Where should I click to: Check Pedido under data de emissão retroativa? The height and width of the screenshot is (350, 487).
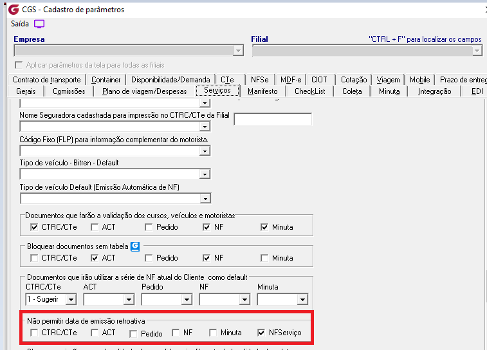point(133,334)
